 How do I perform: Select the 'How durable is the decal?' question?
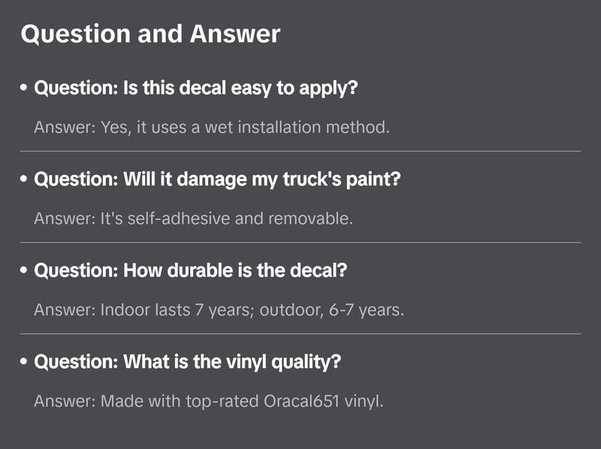191,270
